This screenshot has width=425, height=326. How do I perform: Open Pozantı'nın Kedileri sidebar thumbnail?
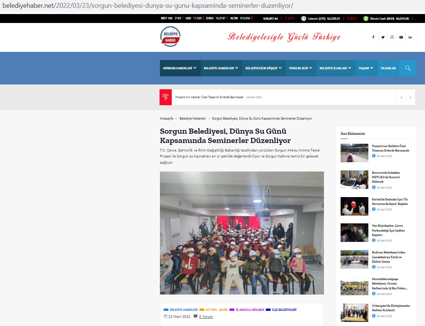[x=354, y=153]
